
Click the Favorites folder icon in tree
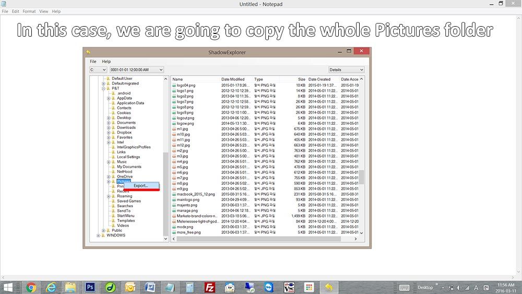(x=113, y=137)
